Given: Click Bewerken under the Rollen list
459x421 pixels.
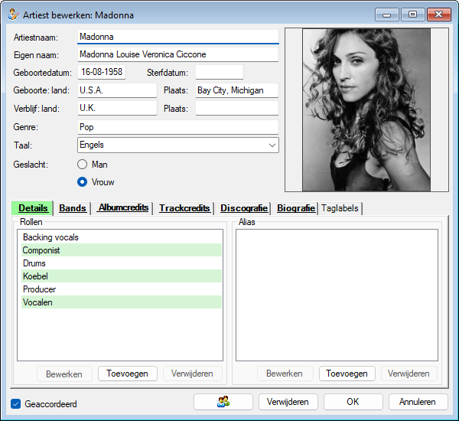Looking at the screenshot, I should (64, 374).
